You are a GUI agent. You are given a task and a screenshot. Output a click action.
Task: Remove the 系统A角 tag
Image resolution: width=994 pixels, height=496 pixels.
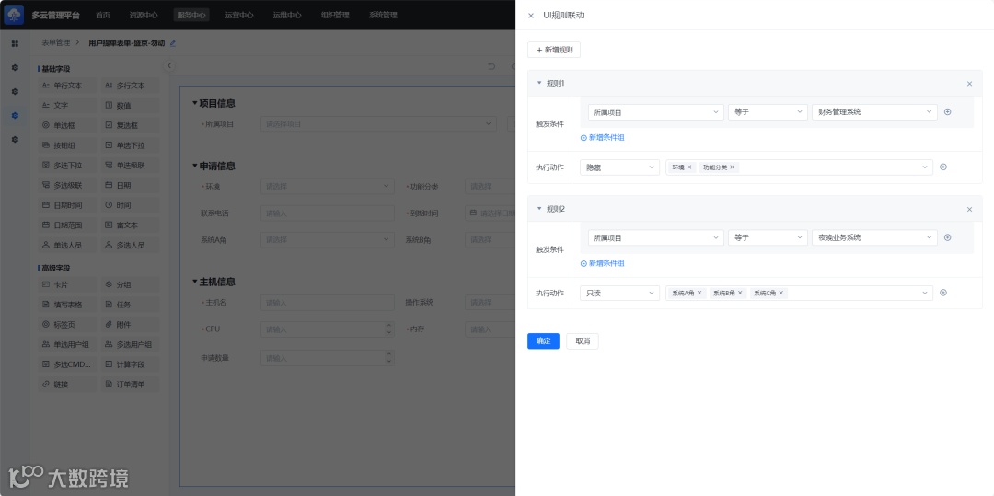[x=699, y=293]
